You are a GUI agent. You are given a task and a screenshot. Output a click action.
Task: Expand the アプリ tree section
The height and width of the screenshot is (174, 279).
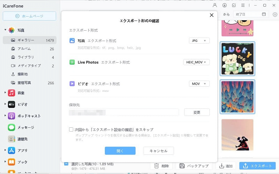pos(5,150)
